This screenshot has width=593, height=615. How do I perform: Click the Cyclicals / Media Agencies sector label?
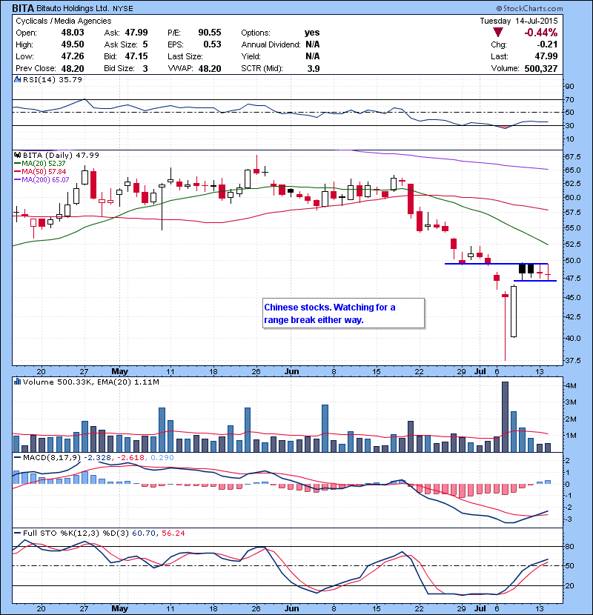click(63, 21)
